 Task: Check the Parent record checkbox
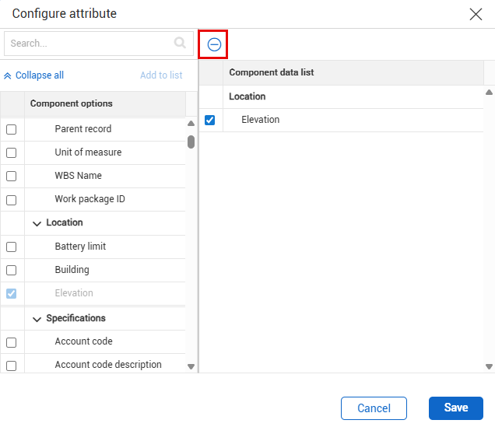point(12,130)
